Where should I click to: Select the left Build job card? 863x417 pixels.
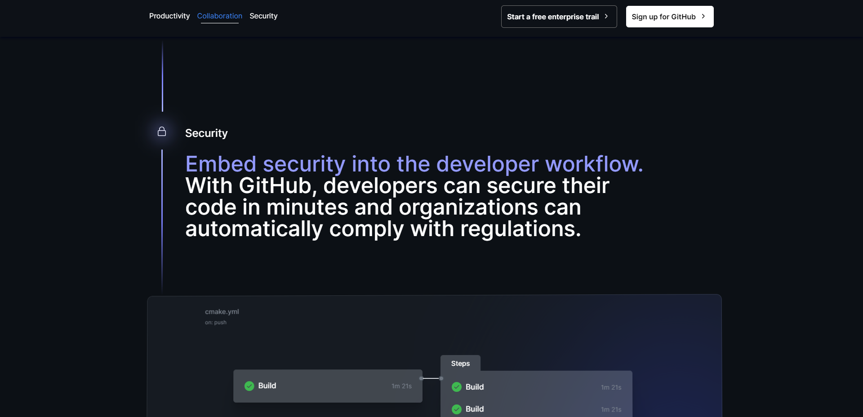coord(328,386)
